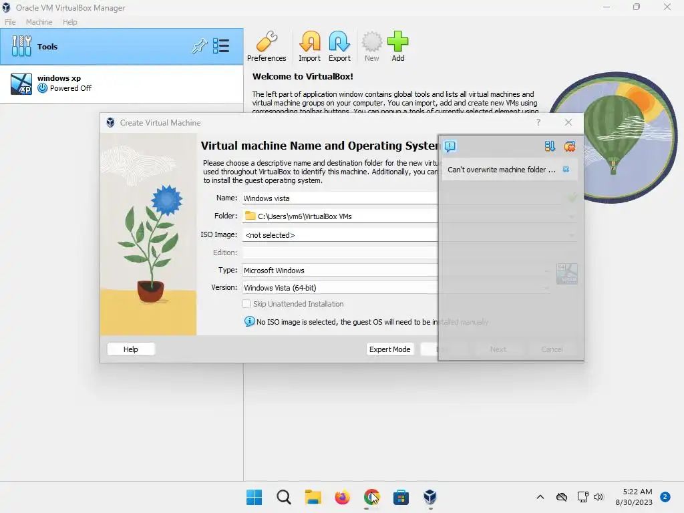Image resolution: width=684 pixels, height=513 pixels.
Task: Open the Help menu in menu bar
Action: [69, 22]
